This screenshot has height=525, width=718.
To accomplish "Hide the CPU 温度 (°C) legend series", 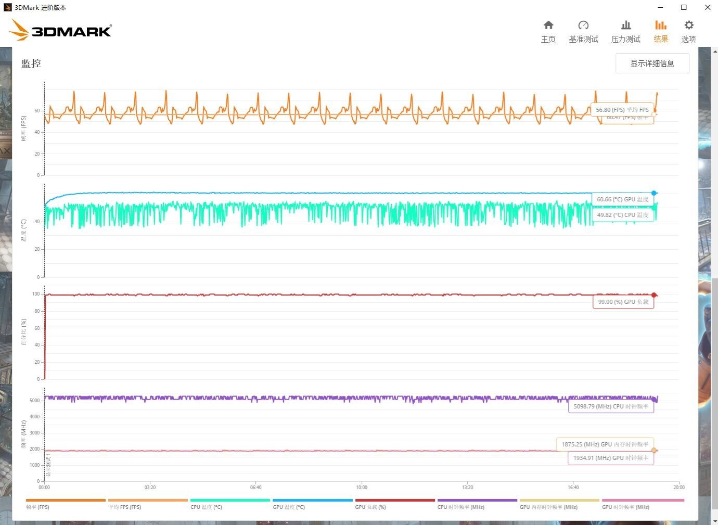I will tap(206, 507).
